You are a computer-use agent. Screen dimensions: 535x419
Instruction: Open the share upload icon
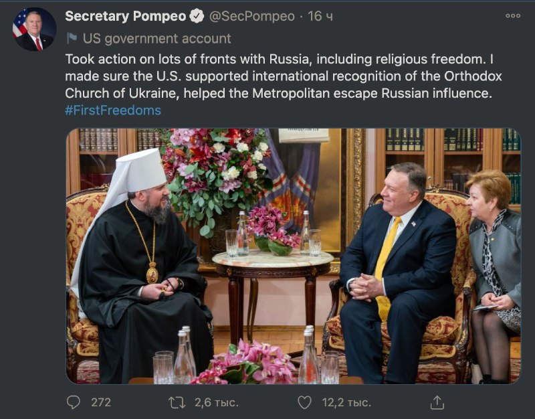point(437,402)
